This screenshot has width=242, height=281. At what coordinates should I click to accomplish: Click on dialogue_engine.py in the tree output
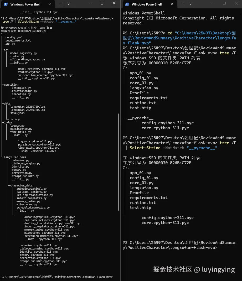(x=26, y=163)
